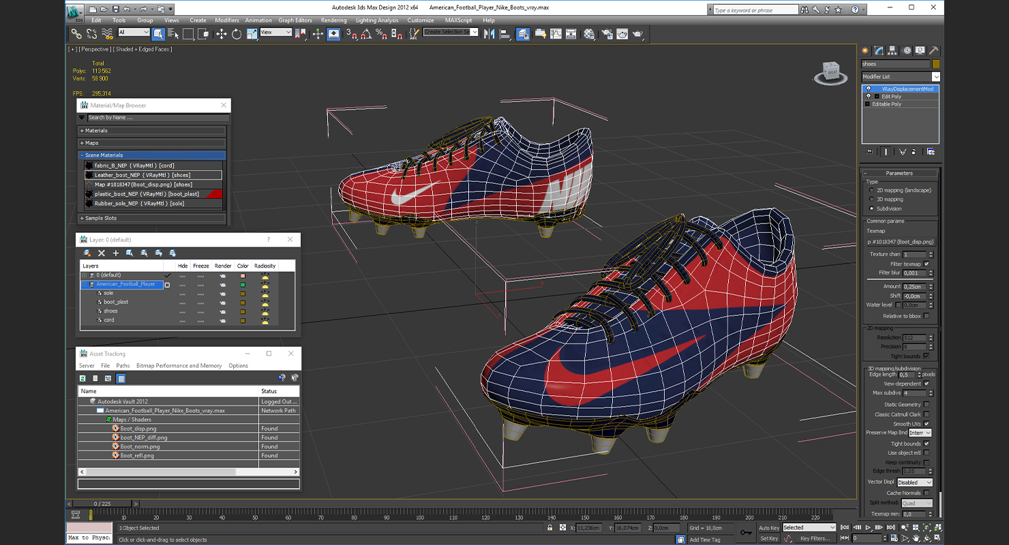Enable the Static Geometry checkbox
The width and height of the screenshot is (1009, 545).
(x=926, y=405)
